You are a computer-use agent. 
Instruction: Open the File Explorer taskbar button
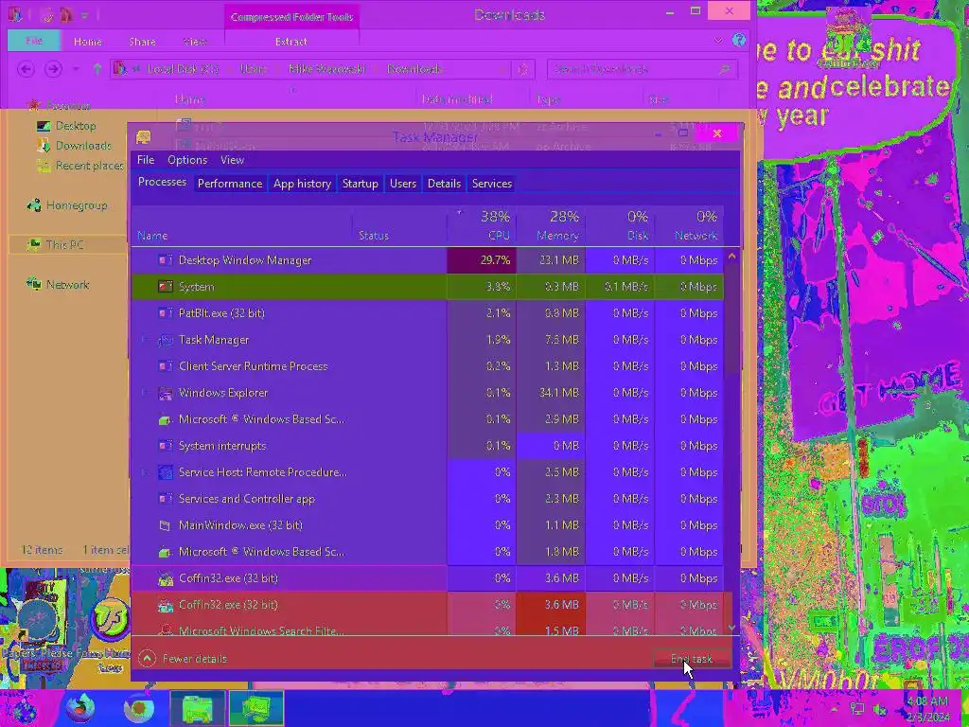(x=197, y=708)
